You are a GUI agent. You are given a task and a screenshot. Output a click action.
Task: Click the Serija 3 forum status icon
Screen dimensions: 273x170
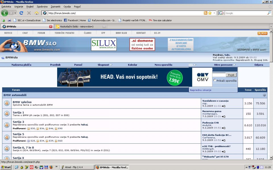click(x=7, y=125)
